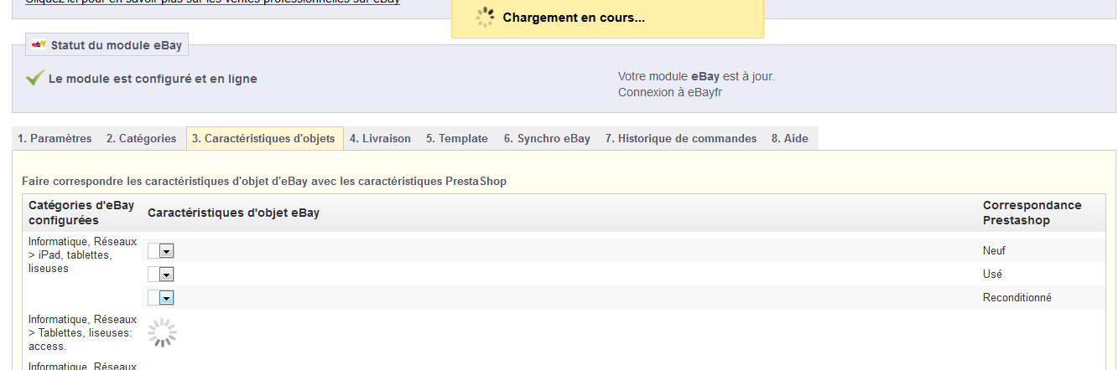Open the eBay dropdown for Neuf row
The height and width of the screenshot is (370, 1118).
click(x=160, y=250)
